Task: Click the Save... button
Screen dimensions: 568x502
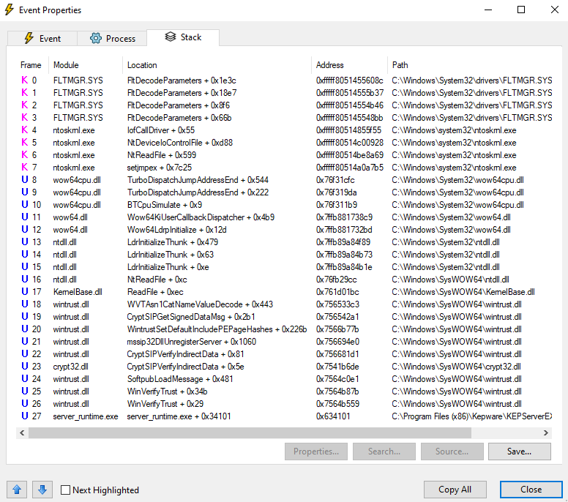Action: [519, 452]
